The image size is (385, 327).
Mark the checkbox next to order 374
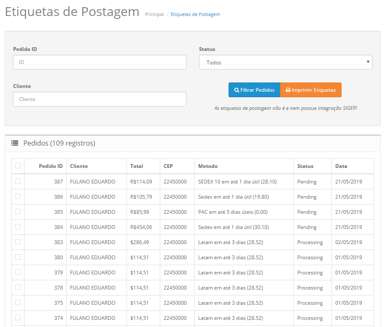click(x=18, y=318)
